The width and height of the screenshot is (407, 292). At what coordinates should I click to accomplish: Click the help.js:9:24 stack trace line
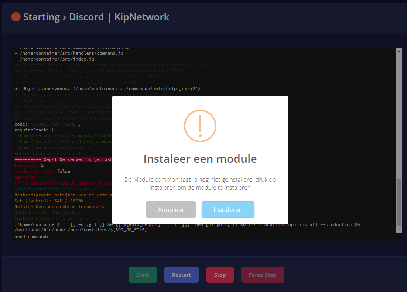coord(107,89)
